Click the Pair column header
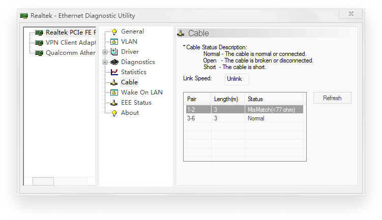 (x=197, y=99)
